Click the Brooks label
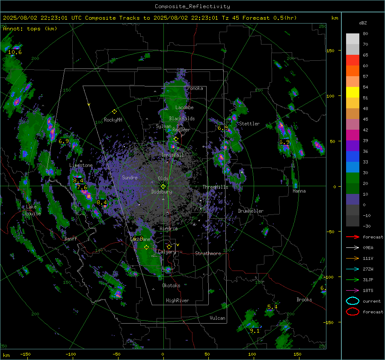 (x=304, y=300)
